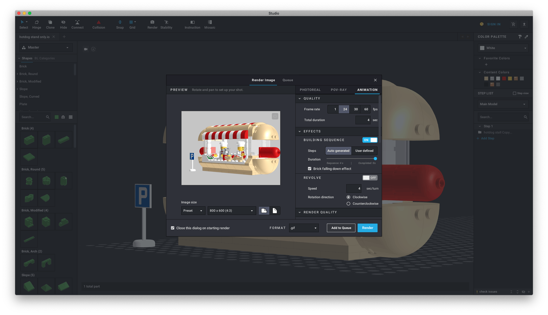The image size is (548, 315).
Task: Select Counterclockwise rotation direction
Action: (x=348, y=204)
